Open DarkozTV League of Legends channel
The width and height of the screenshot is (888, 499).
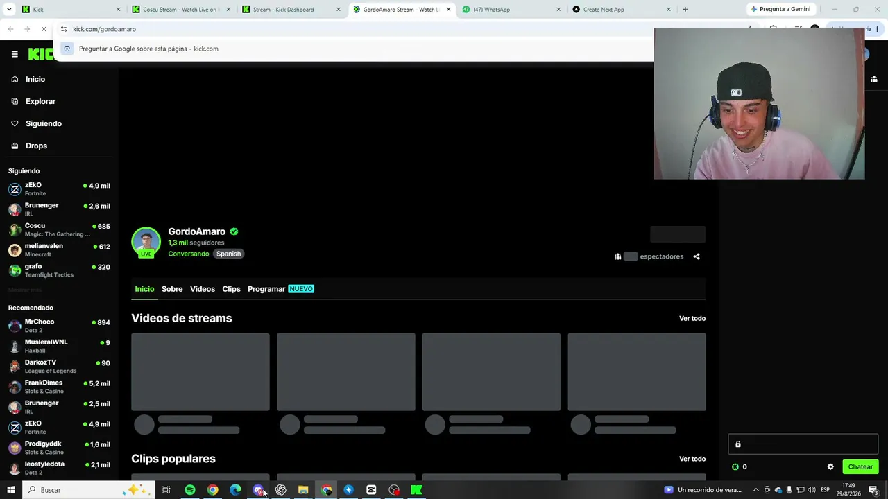pyautogui.click(x=59, y=366)
